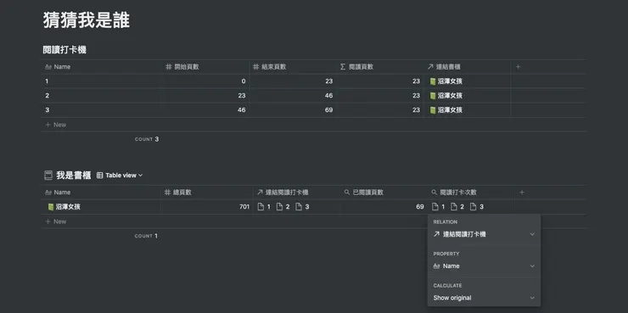Click 結束頁數 cell with value 69
Image resolution: width=628 pixels, height=313 pixels.
[293, 110]
